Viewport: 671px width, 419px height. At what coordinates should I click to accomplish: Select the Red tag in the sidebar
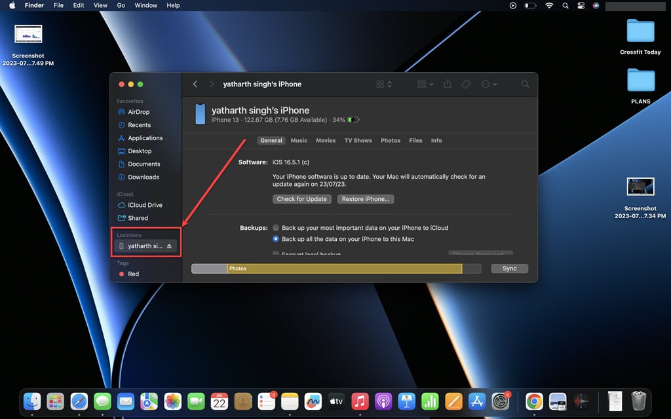129,274
